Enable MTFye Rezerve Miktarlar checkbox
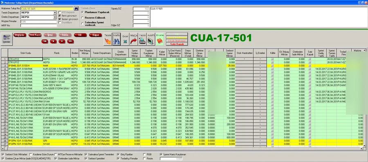The image size is (368, 162). [x=56, y=155]
